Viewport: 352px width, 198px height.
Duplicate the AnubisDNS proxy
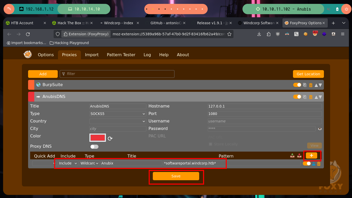[305, 97]
